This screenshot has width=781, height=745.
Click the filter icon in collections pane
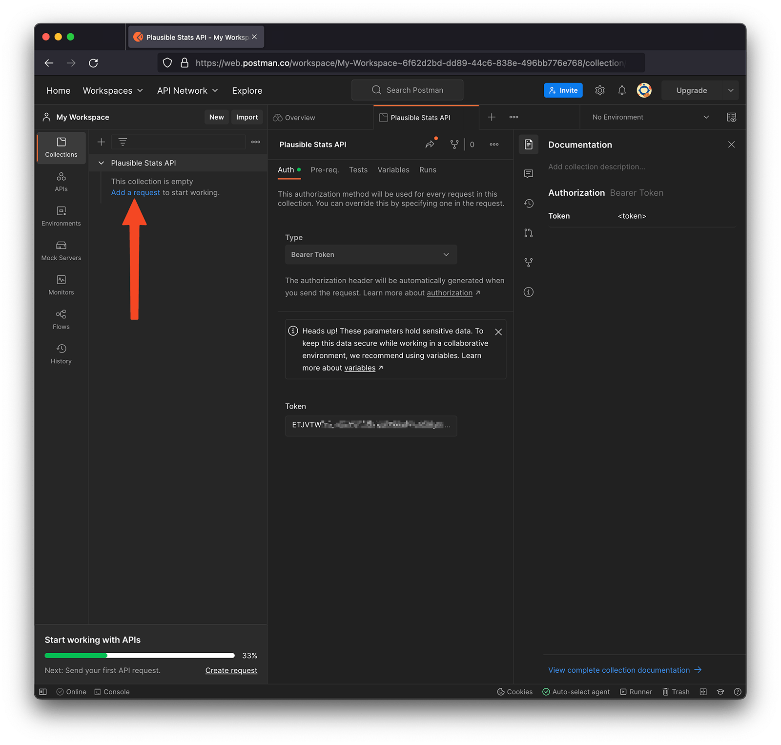pos(123,142)
